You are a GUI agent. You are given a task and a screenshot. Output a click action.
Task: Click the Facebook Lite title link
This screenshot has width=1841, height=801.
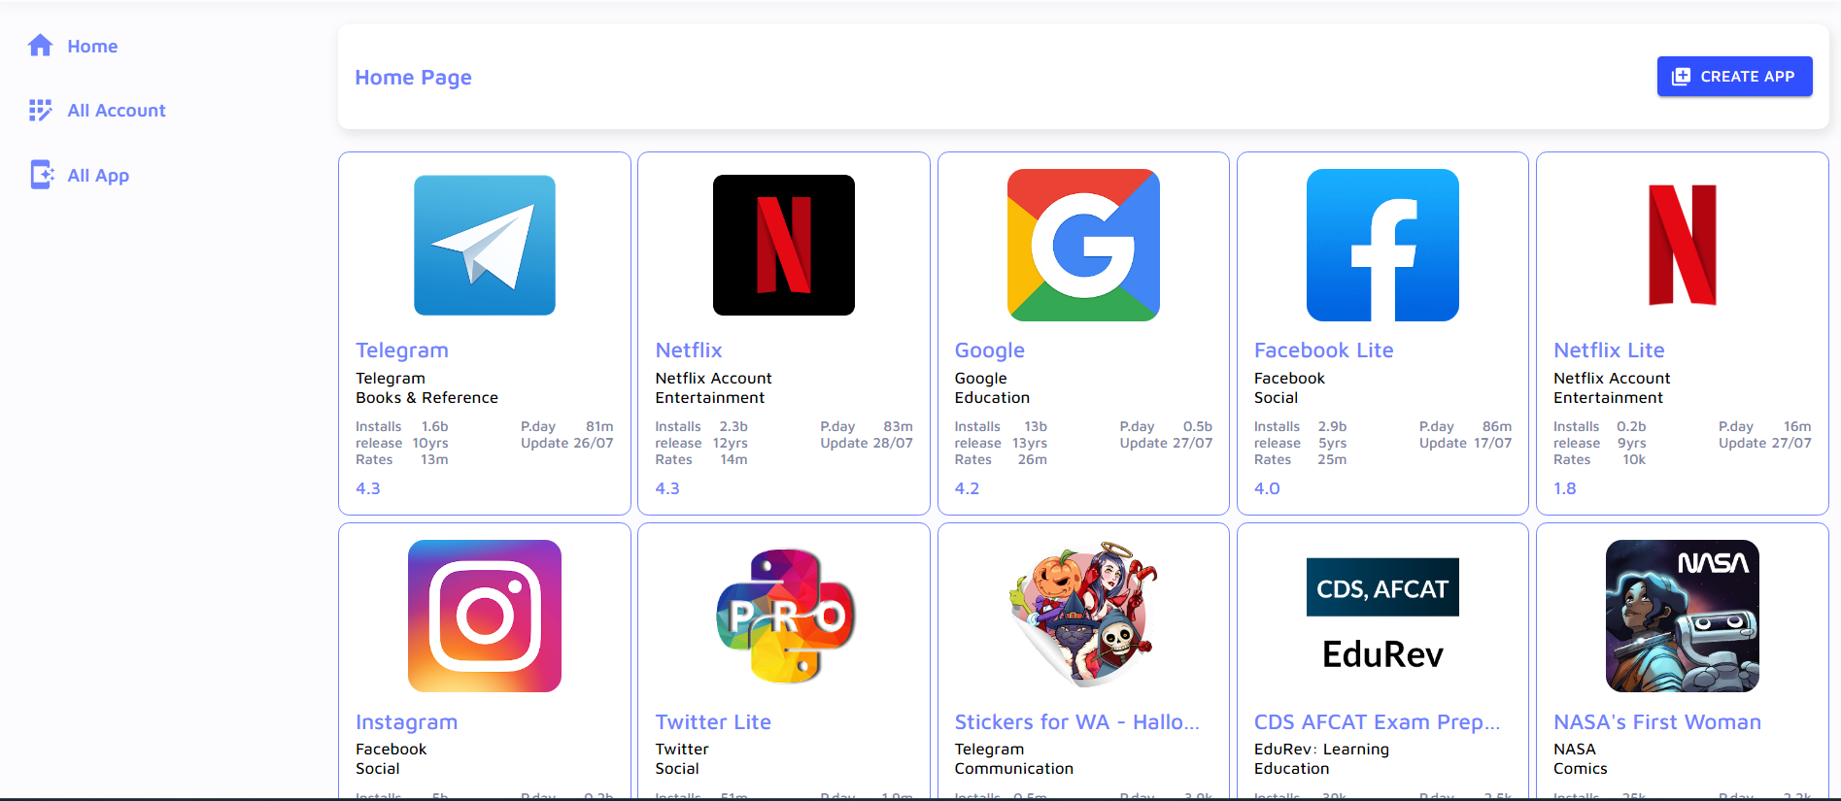click(x=1323, y=350)
